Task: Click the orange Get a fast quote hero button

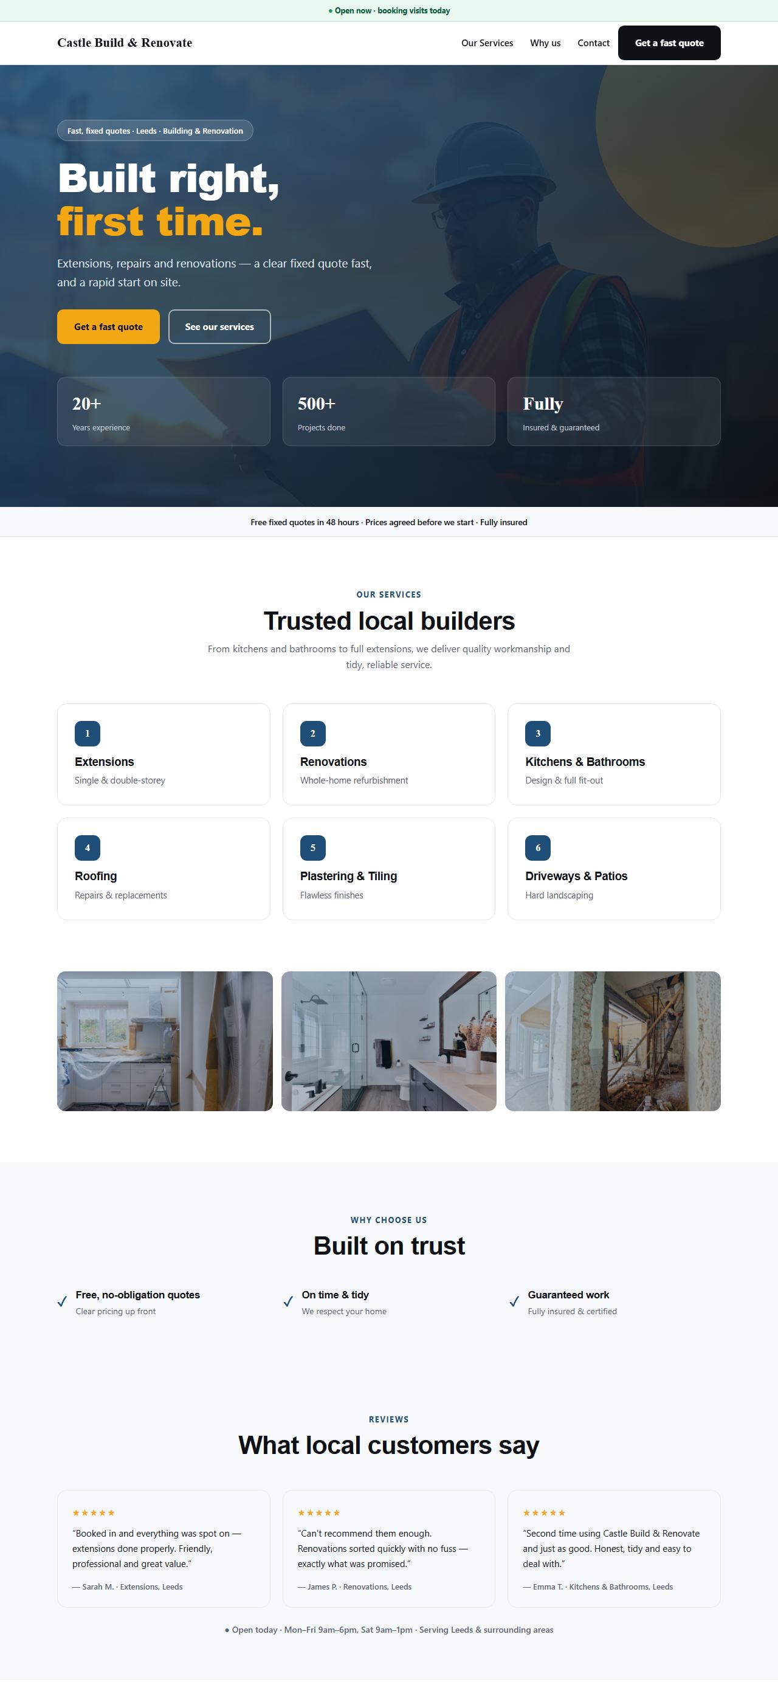Action: (108, 326)
